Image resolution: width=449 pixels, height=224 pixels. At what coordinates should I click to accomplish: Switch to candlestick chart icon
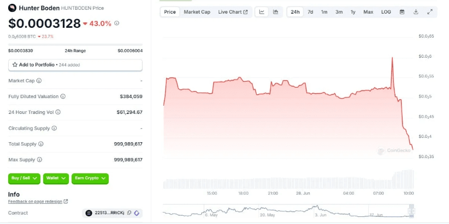(275, 12)
